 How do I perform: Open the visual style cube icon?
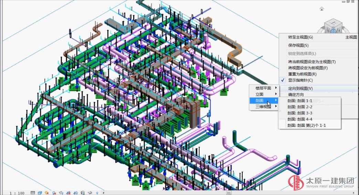pos(40,193)
